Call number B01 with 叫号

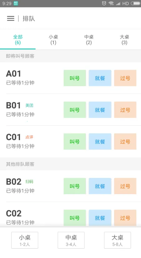pos(75,110)
